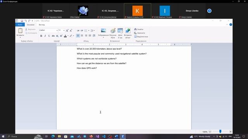Click the Increase indent icon
The height and width of the screenshot is (139, 248).
point(82,31)
